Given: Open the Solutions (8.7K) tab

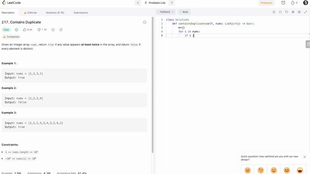Looking at the screenshot, I should pyautogui.click(x=55, y=13).
